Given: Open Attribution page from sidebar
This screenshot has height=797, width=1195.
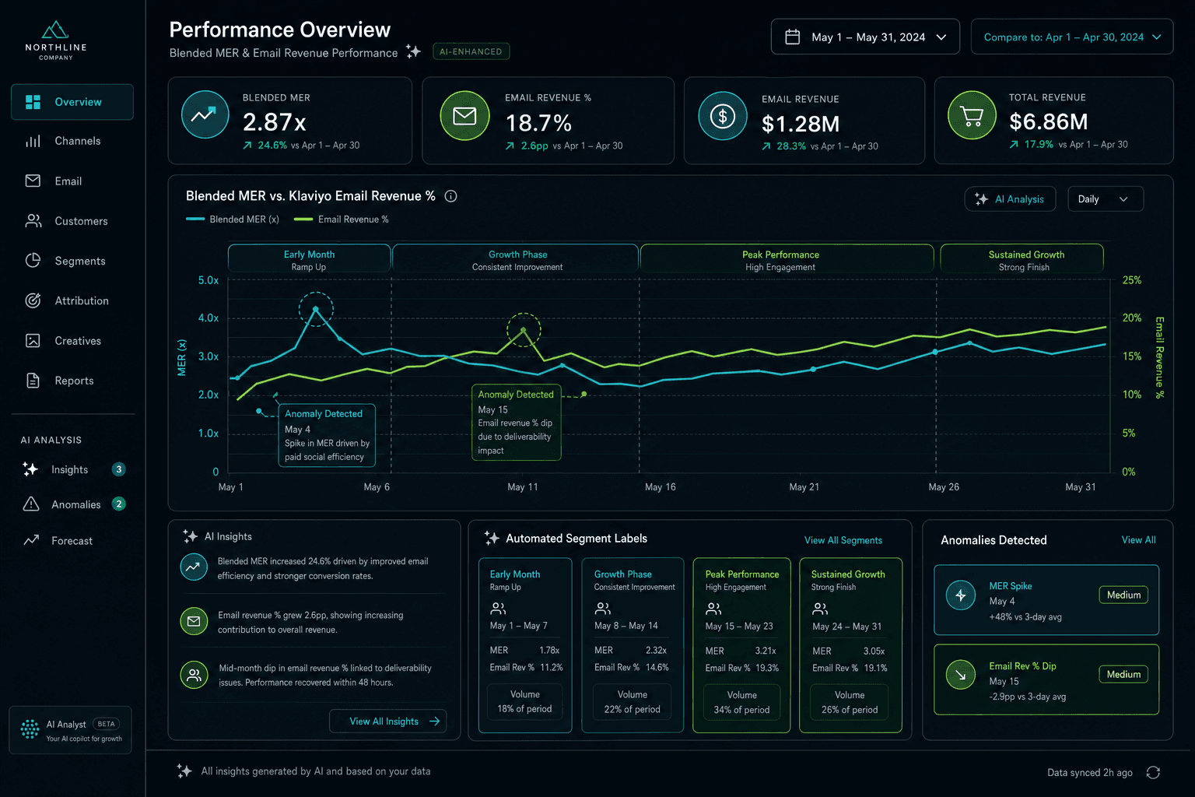Looking at the screenshot, I should (72, 300).
